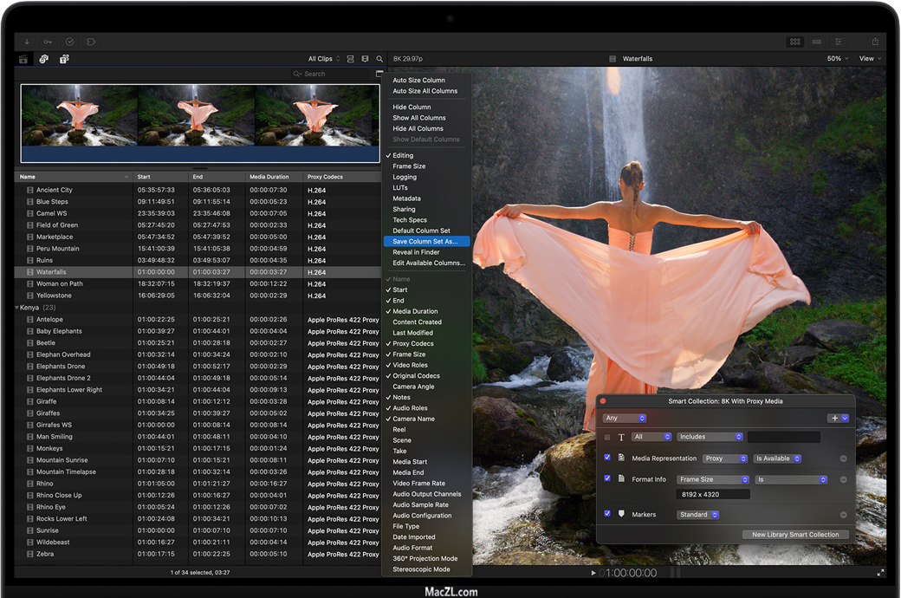Click the Share export icon in toolbar
901x598 pixels.
(875, 42)
